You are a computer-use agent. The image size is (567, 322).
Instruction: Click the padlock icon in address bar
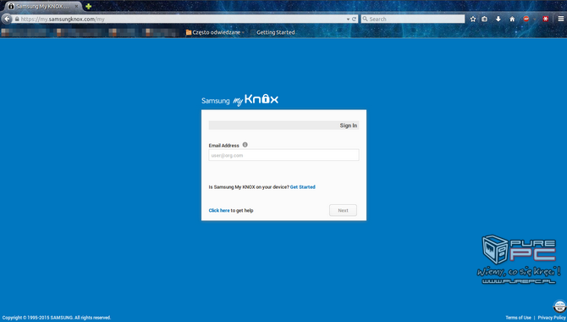[17, 19]
